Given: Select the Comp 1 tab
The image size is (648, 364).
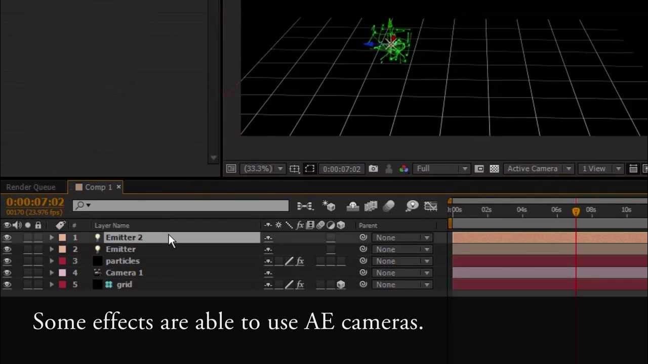Looking at the screenshot, I should (x=96, y=187).
